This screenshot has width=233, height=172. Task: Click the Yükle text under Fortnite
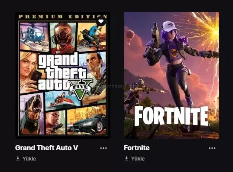pos(138,159)
